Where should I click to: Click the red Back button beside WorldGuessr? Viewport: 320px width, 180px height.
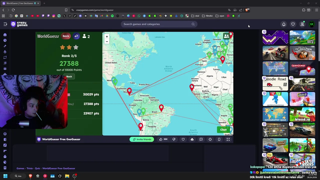click(66, 36)
